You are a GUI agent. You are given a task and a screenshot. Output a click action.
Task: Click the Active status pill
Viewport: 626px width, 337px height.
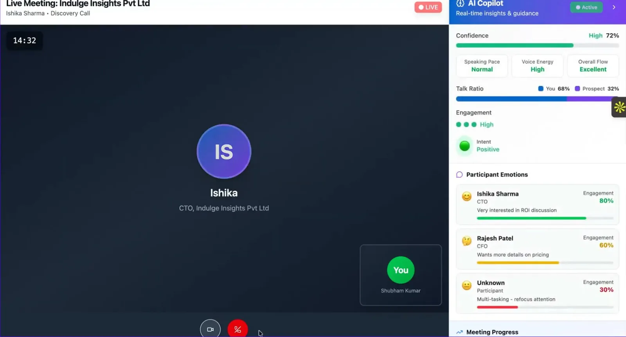coord(586,7)
